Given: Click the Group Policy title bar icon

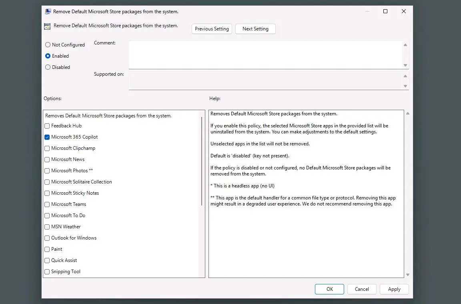Looking at the screenshot, I should pyautogui.click(x=48, y=12).
